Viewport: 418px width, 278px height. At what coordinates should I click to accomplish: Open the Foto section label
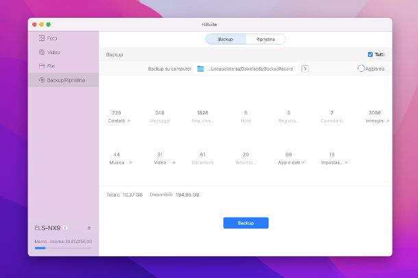click(x=52, y=38)
